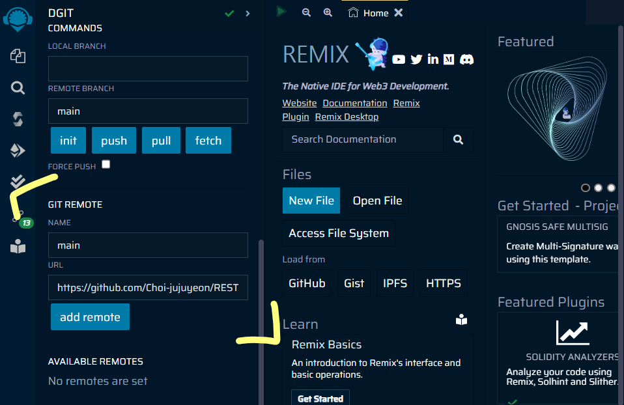Click the 'Remix Basics' tutorial title
This screenshot has width=624, height=405.
(x=326, y=344)
